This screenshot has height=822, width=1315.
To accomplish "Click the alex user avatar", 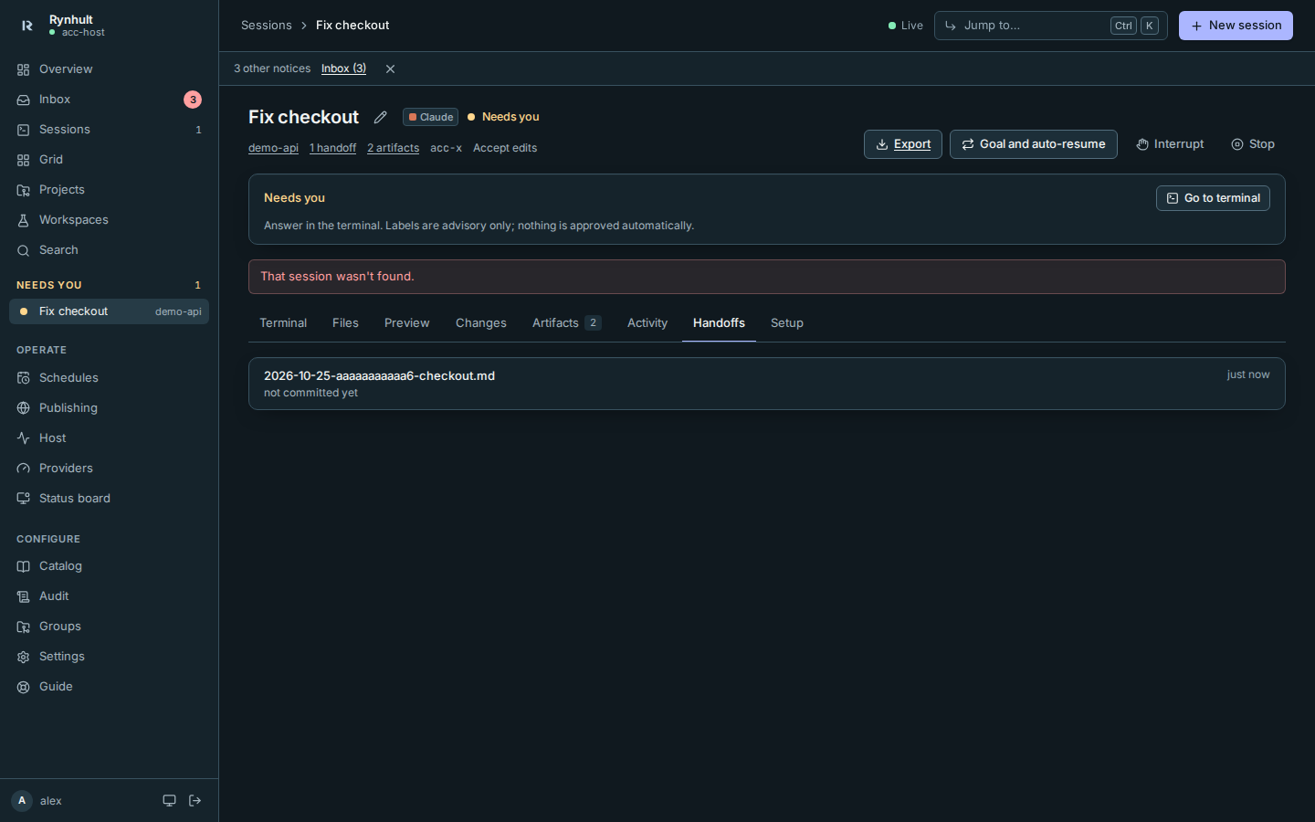I will point(22,801).
